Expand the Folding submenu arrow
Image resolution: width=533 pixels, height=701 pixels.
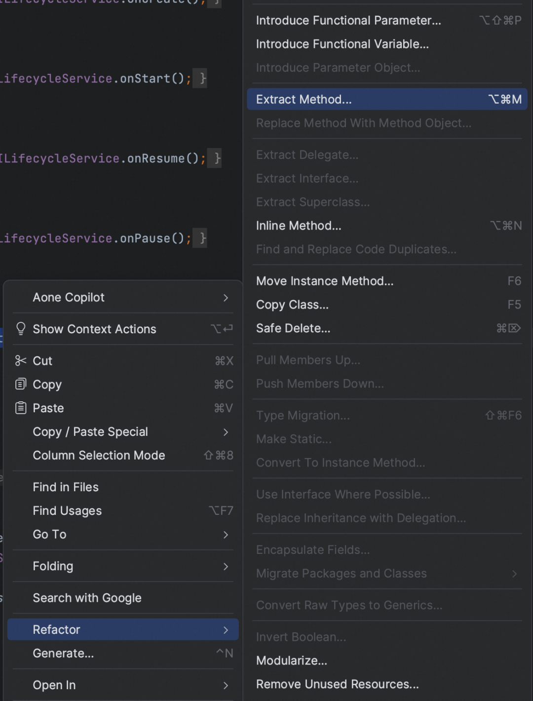click(x=226, y=566)
